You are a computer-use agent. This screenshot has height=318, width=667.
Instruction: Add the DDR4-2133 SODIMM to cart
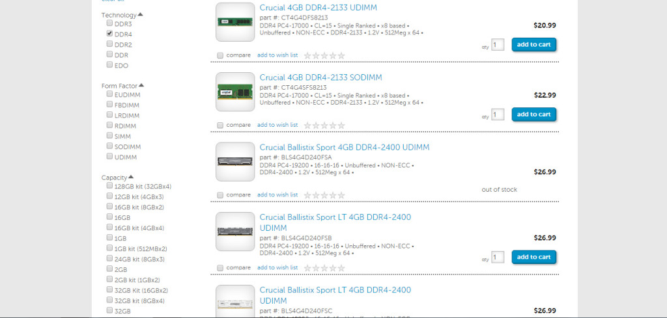(534, 114)
